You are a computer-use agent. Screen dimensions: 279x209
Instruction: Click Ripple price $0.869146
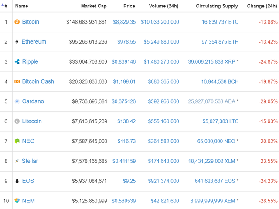[124, 62]
